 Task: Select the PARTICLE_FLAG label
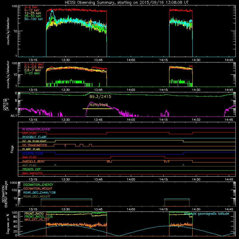tap(33, 161)
